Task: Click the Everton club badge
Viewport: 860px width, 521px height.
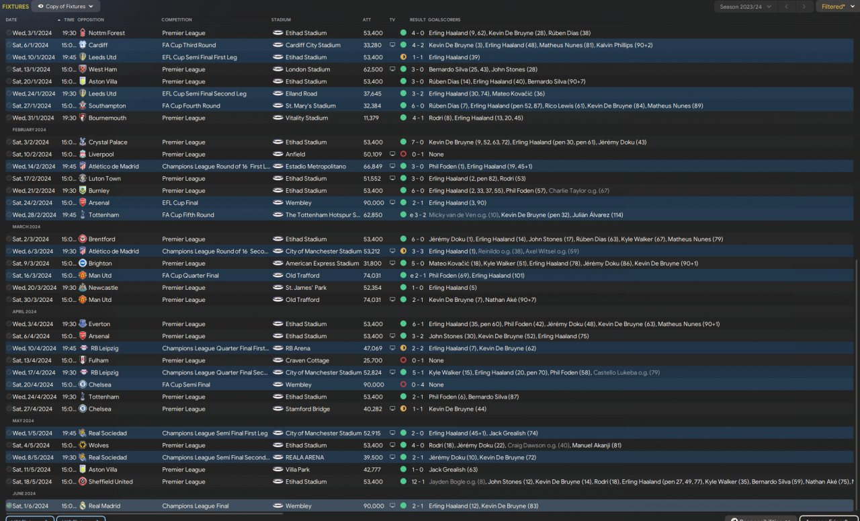Action: click(x=83, y=323)
